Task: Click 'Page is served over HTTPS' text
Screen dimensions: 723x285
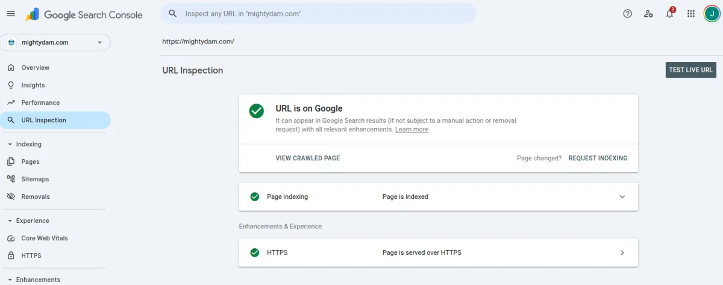Action: tap(422, 252)
